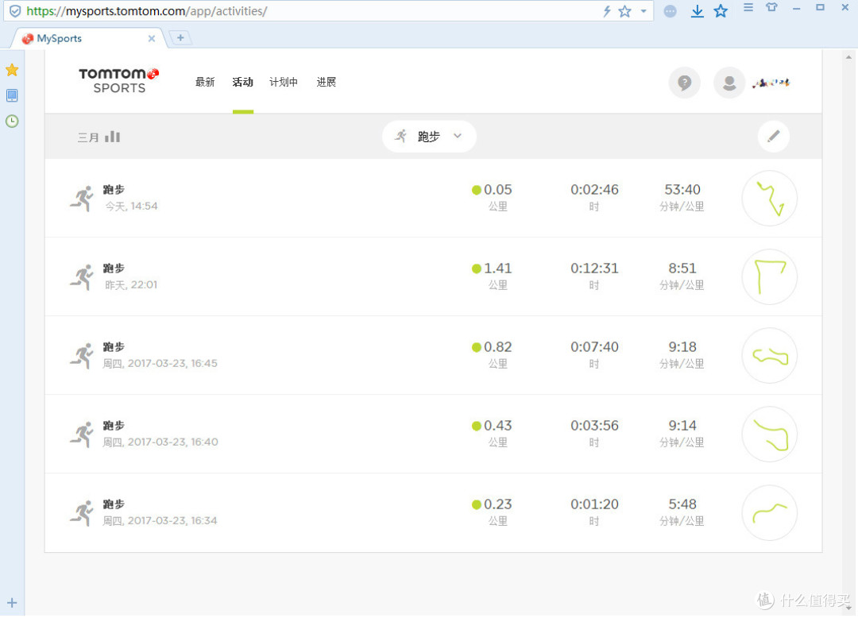Screen dimensions: 858x618
Task: Open the 进展 tab
Action: 327,82
